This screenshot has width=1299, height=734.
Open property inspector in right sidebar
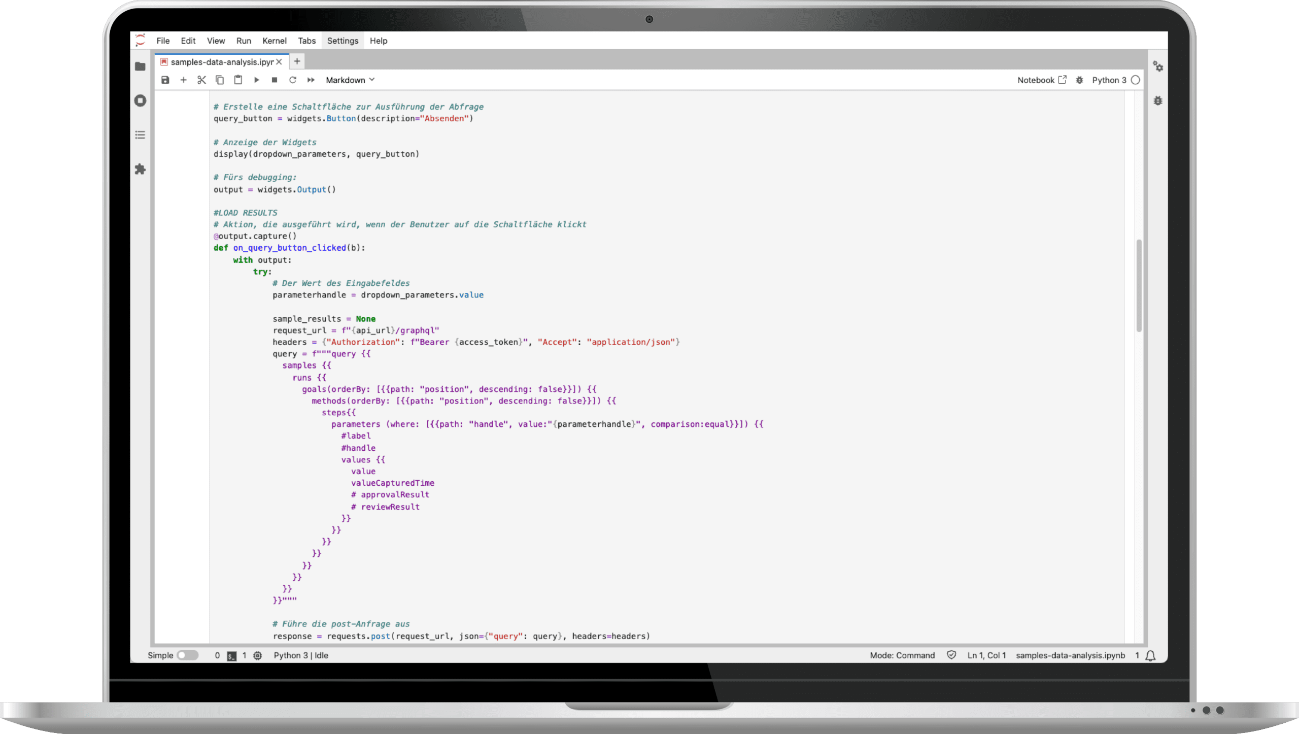[1158, 66]
